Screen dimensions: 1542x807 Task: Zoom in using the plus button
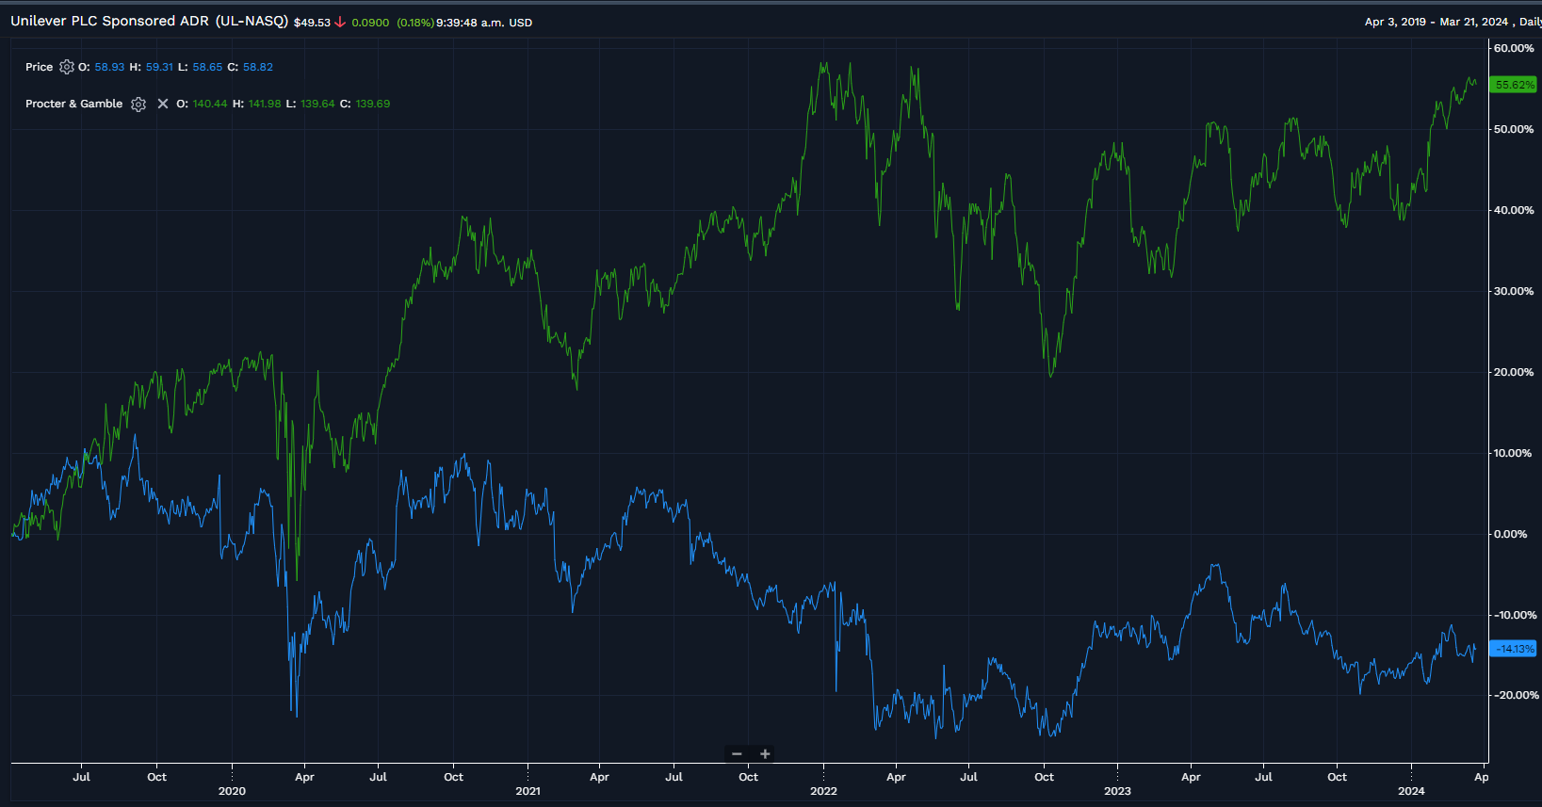[x=765, y=753]
